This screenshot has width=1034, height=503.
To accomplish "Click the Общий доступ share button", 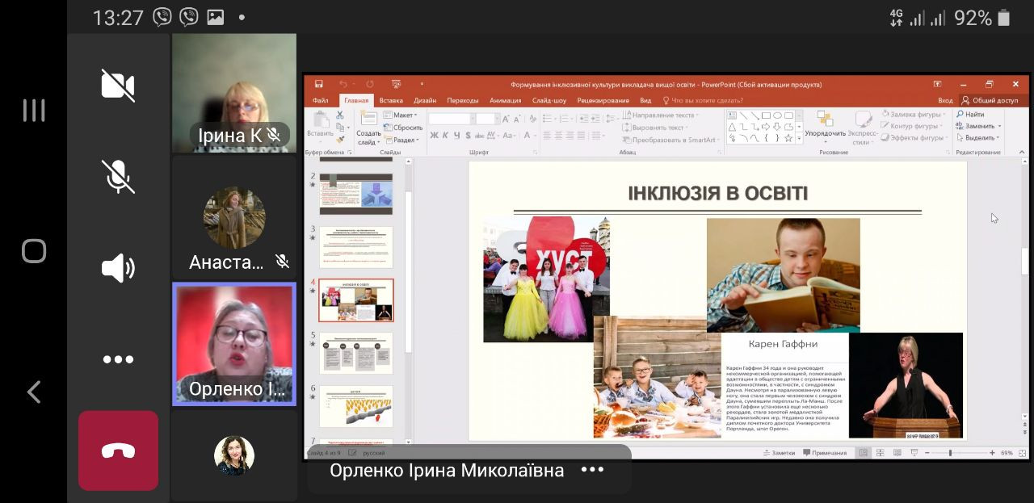I will click(x=990, y=100).
